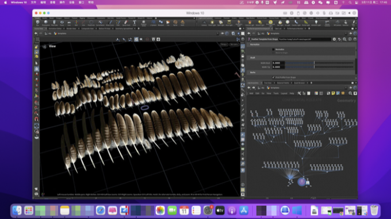The height and width of the screenshot is (219, 391).
Task: Open the Persp viewport dropdown
Action: pos(224,44)
